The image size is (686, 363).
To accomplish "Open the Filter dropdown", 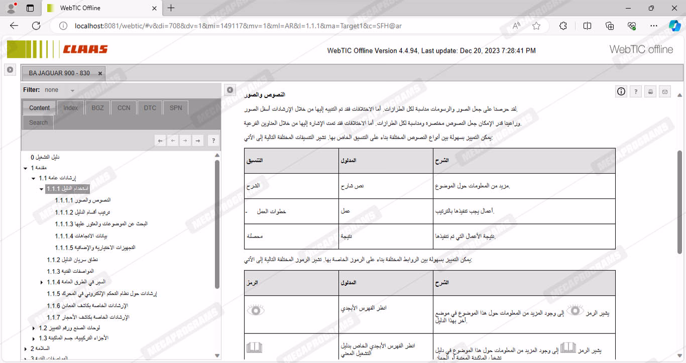I will click(72, 90).
